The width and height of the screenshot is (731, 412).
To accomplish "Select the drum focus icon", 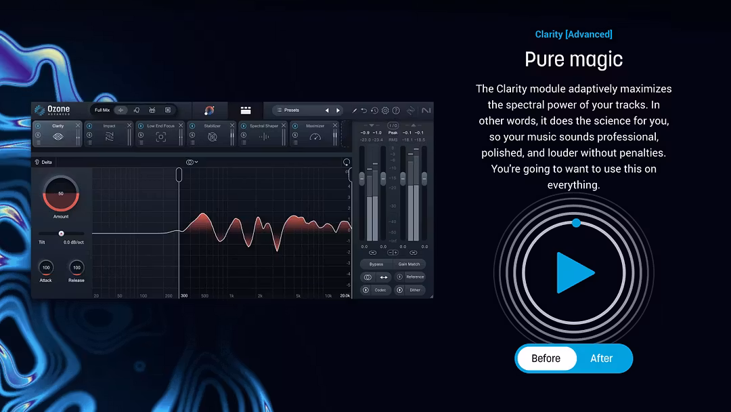I will (x=152, y=110).
